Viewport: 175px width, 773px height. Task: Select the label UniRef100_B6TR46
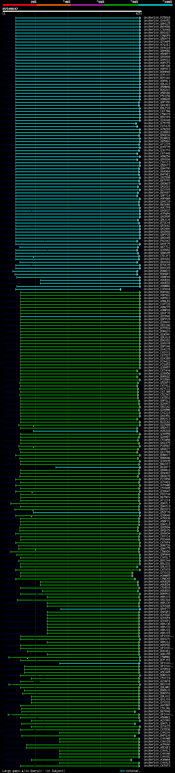(x=157, y=712)
